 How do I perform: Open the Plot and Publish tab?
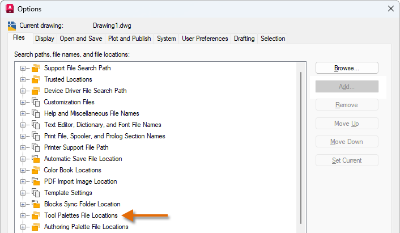coord(129,39)
